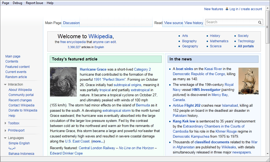
Task: Collapse the Interaction sidebar section
Action: 5,84
